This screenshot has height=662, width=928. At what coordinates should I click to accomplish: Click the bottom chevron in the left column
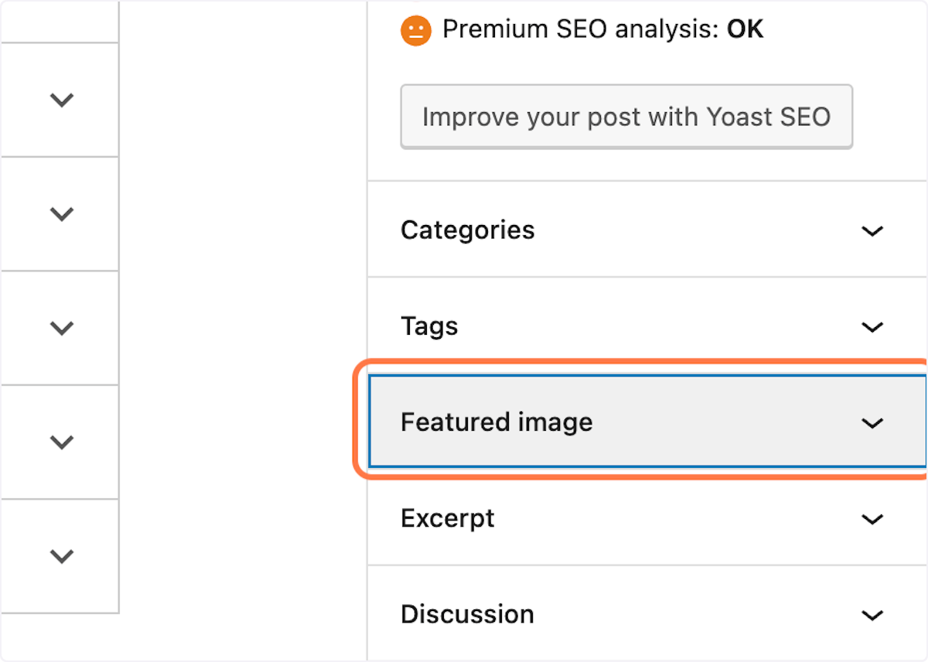click(61, 555)
